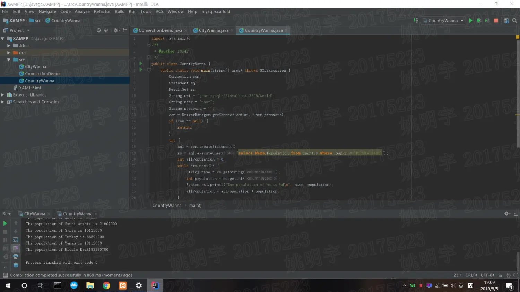Expand External Libraries
520x292 pixels.
pos(3,95)
